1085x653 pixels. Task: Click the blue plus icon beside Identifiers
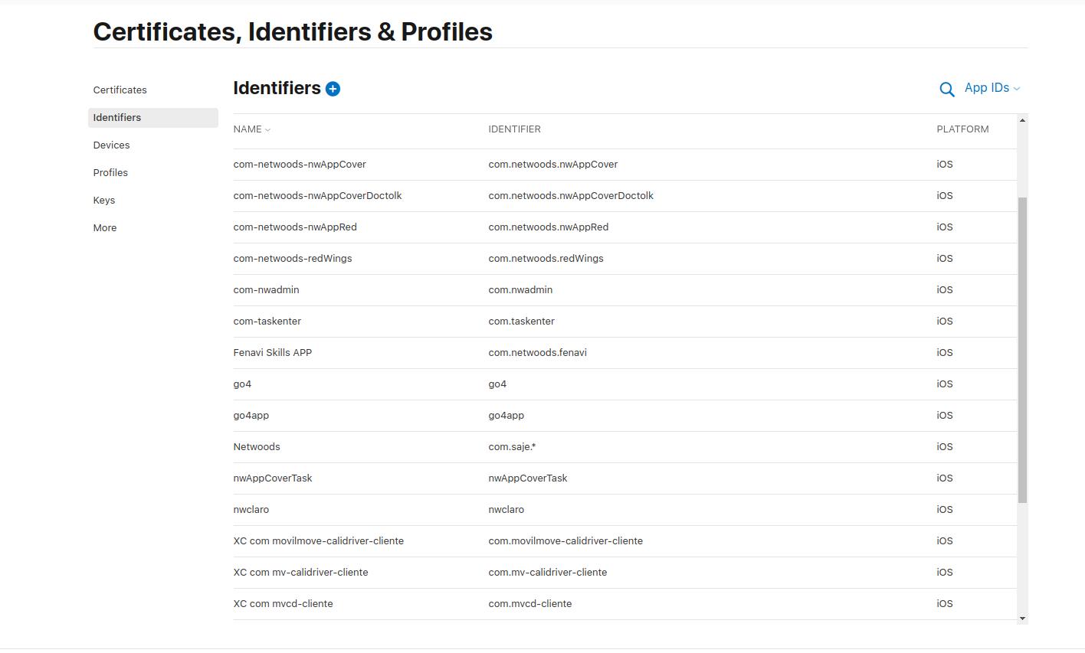point(333,89)
